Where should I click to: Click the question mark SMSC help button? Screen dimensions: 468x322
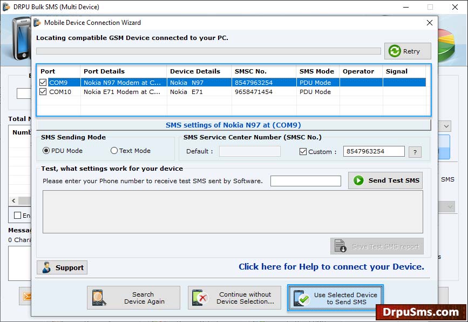[x=415, y=152]
